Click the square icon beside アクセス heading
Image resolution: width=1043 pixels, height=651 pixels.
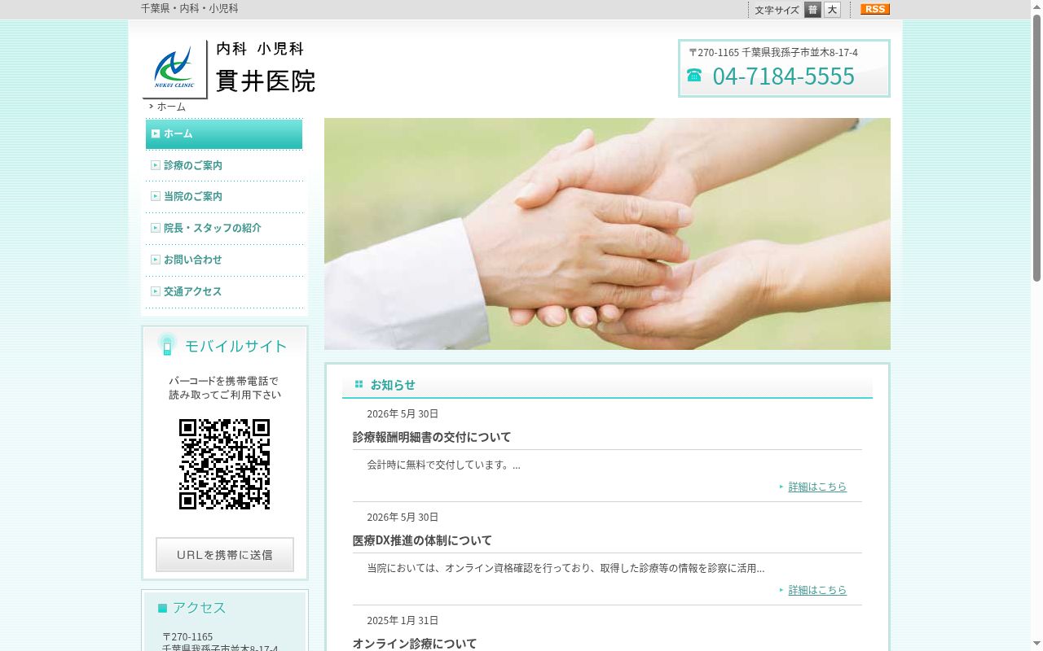[162, 608]
